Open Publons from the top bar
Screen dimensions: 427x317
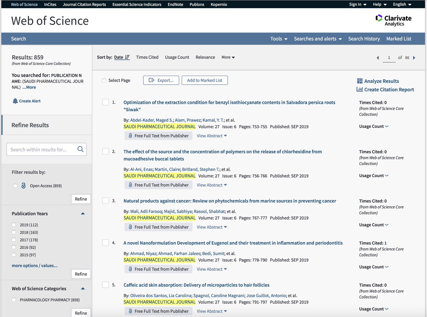(x=197, y=4)
